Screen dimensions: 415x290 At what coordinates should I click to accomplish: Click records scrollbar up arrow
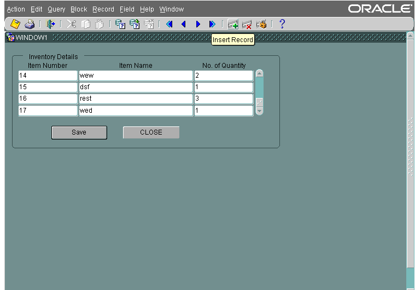(260, 73)
